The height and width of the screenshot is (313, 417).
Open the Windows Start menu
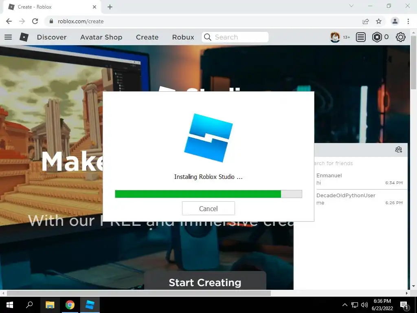coord(10,305)
